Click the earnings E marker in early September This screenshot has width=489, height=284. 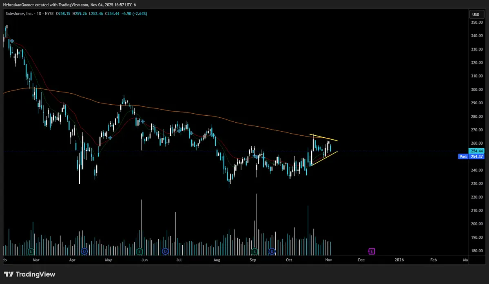pyautogui.click(x=254, y=251)
